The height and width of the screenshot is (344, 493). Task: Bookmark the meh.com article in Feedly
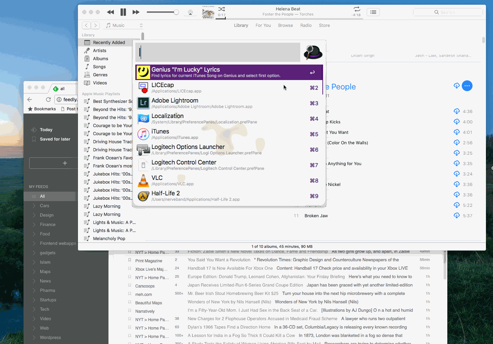(x=130, y=294)
